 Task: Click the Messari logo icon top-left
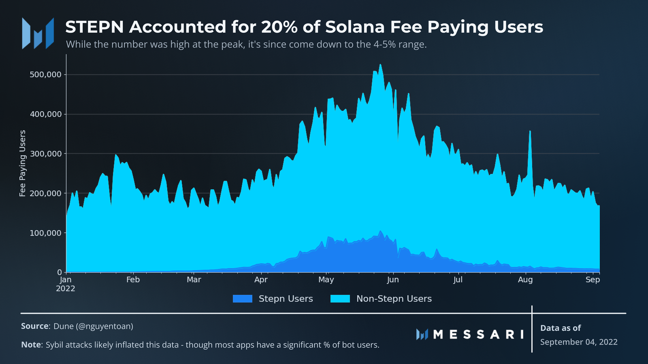point(38,33)
